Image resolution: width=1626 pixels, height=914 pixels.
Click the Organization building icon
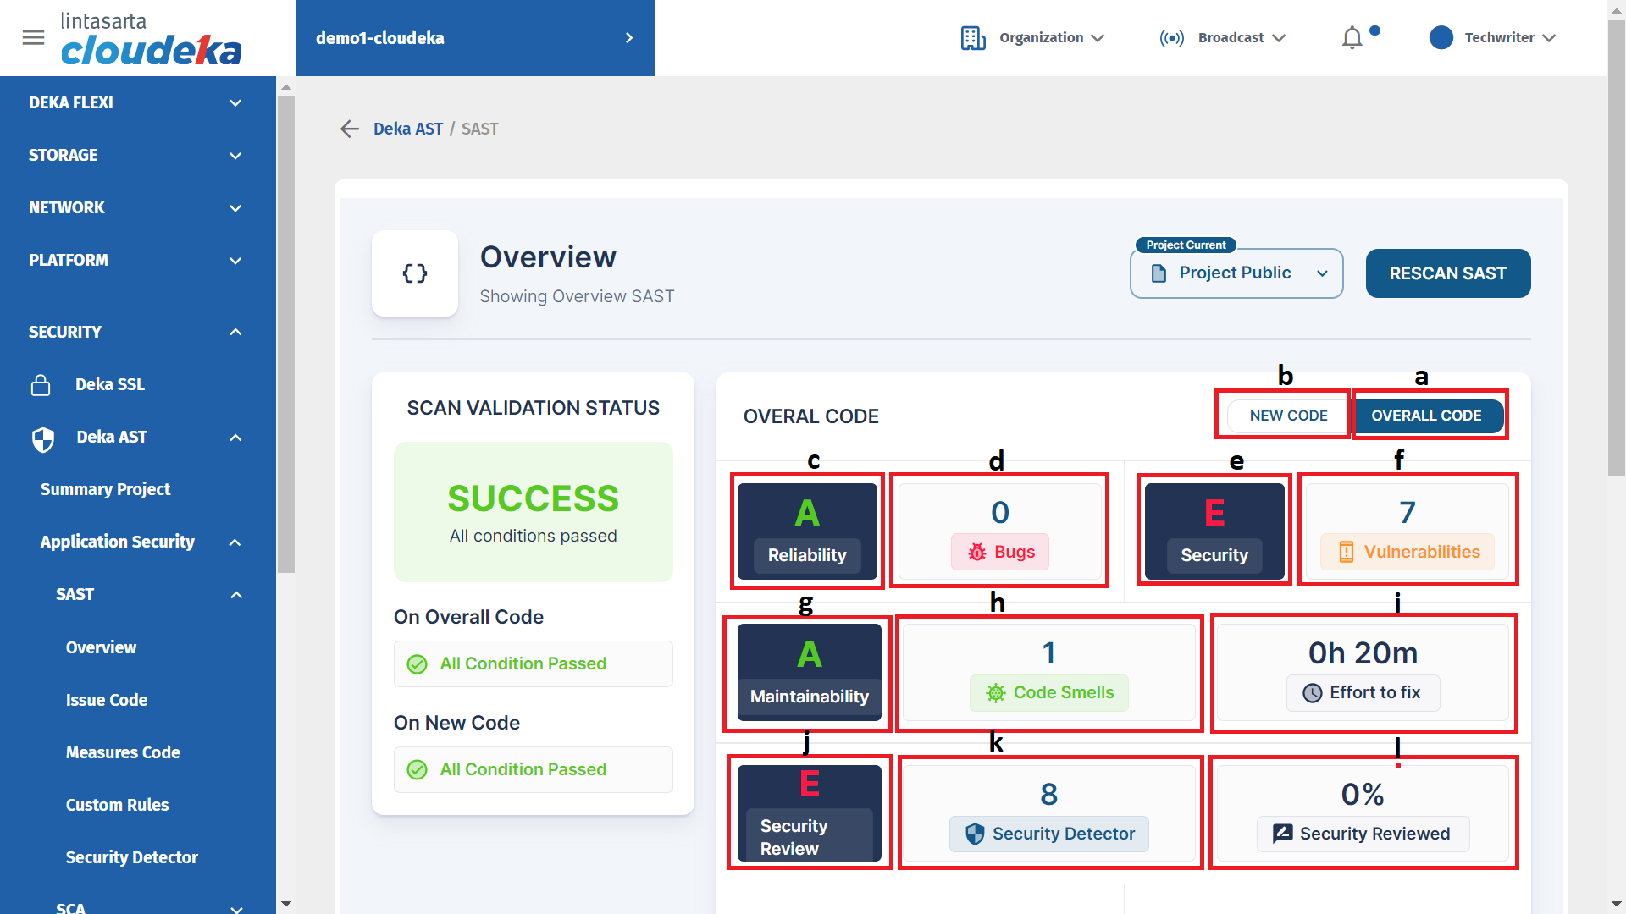tap(973, 38)
